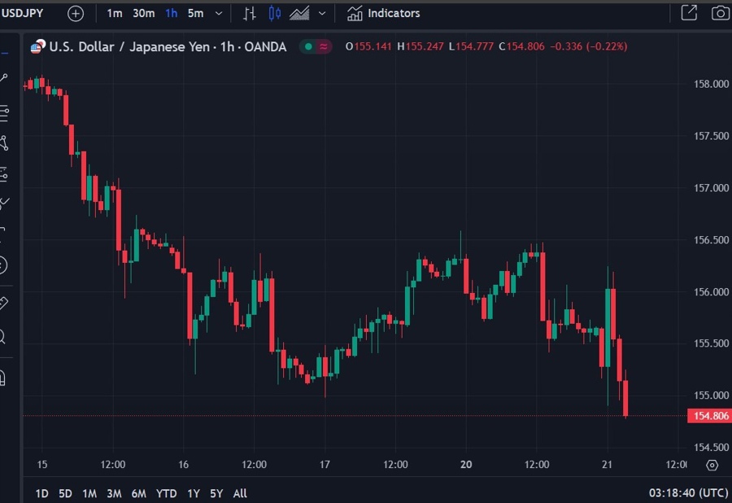Image resolution: width=732 pixels, height=503 pixels.
Task: Click the date label 15 on time axis
Action: (x=42, y=465)
